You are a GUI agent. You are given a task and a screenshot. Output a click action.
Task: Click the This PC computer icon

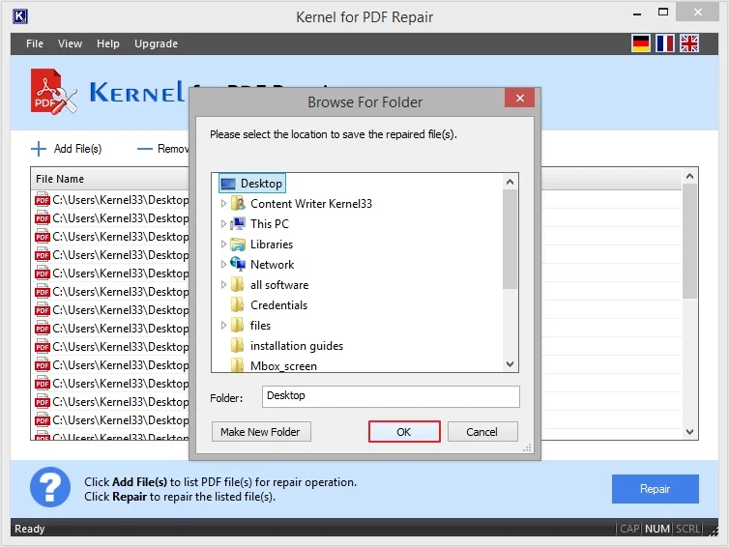click(238, 223)
